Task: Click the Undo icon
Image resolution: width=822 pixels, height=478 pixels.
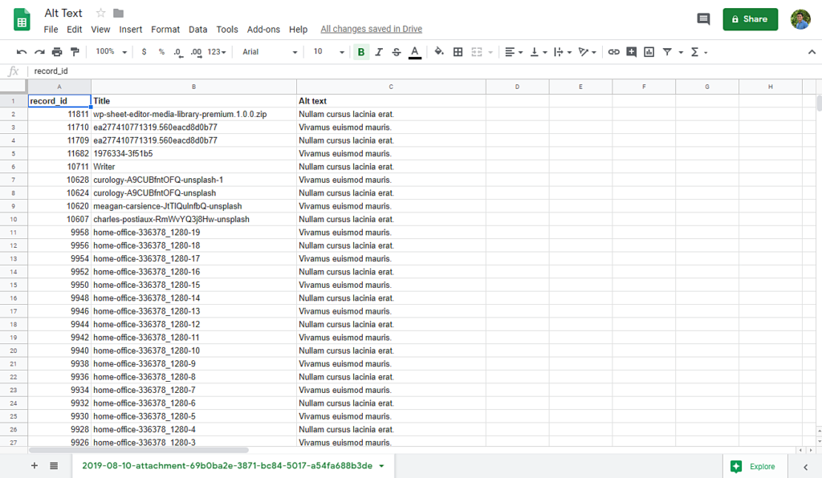Action: (22, 52)
